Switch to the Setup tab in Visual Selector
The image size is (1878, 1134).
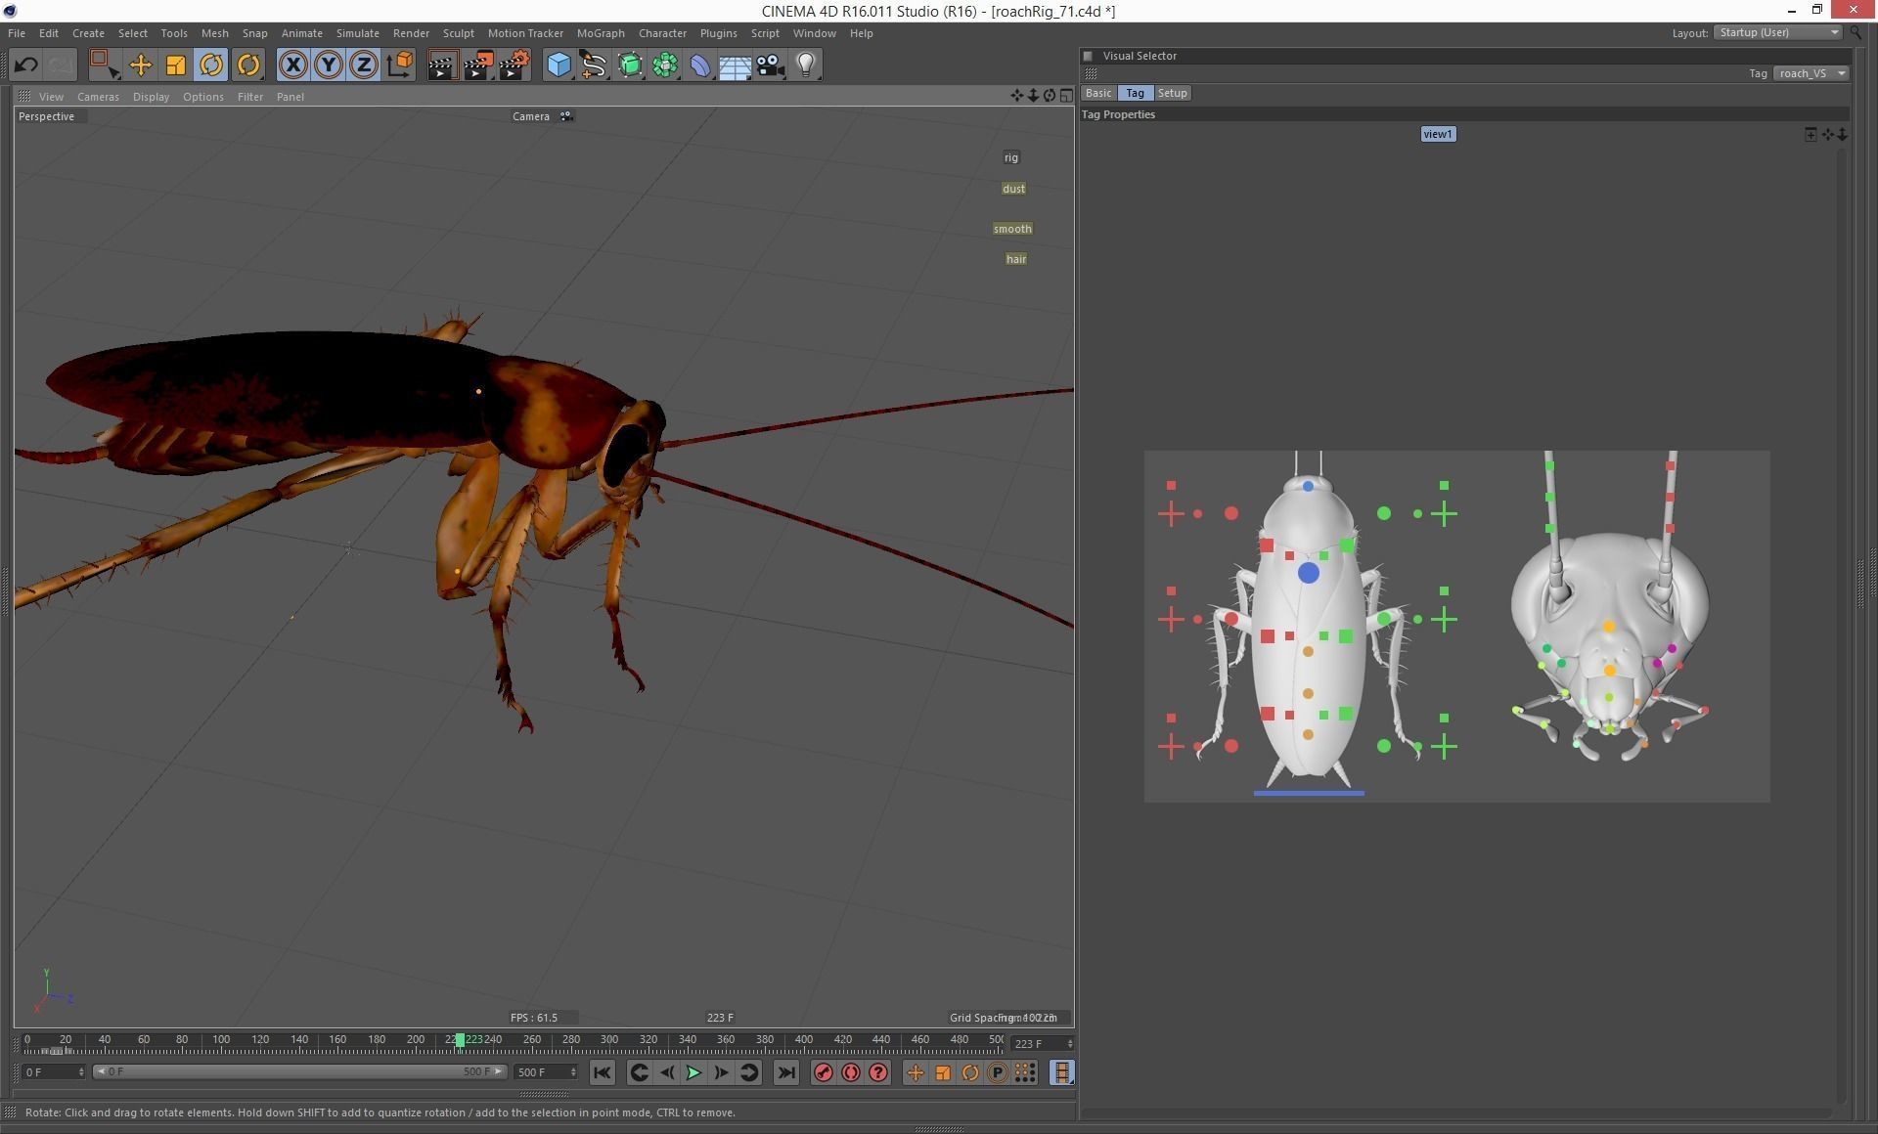pyautogui.click(x=1172, y=93)
